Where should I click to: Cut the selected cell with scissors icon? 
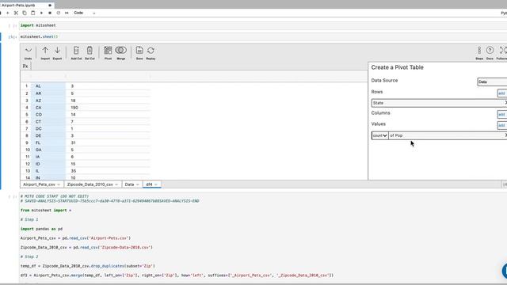tap(16, 13)
